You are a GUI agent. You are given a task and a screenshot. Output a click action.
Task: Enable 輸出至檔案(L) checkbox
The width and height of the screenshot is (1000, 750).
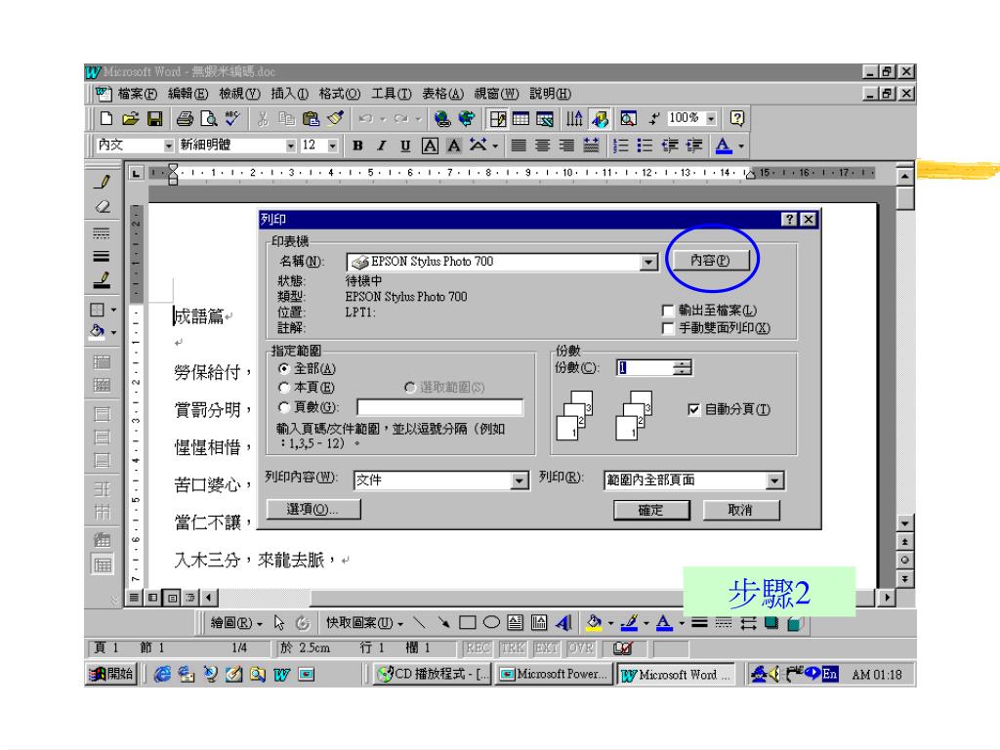point(668,311)
